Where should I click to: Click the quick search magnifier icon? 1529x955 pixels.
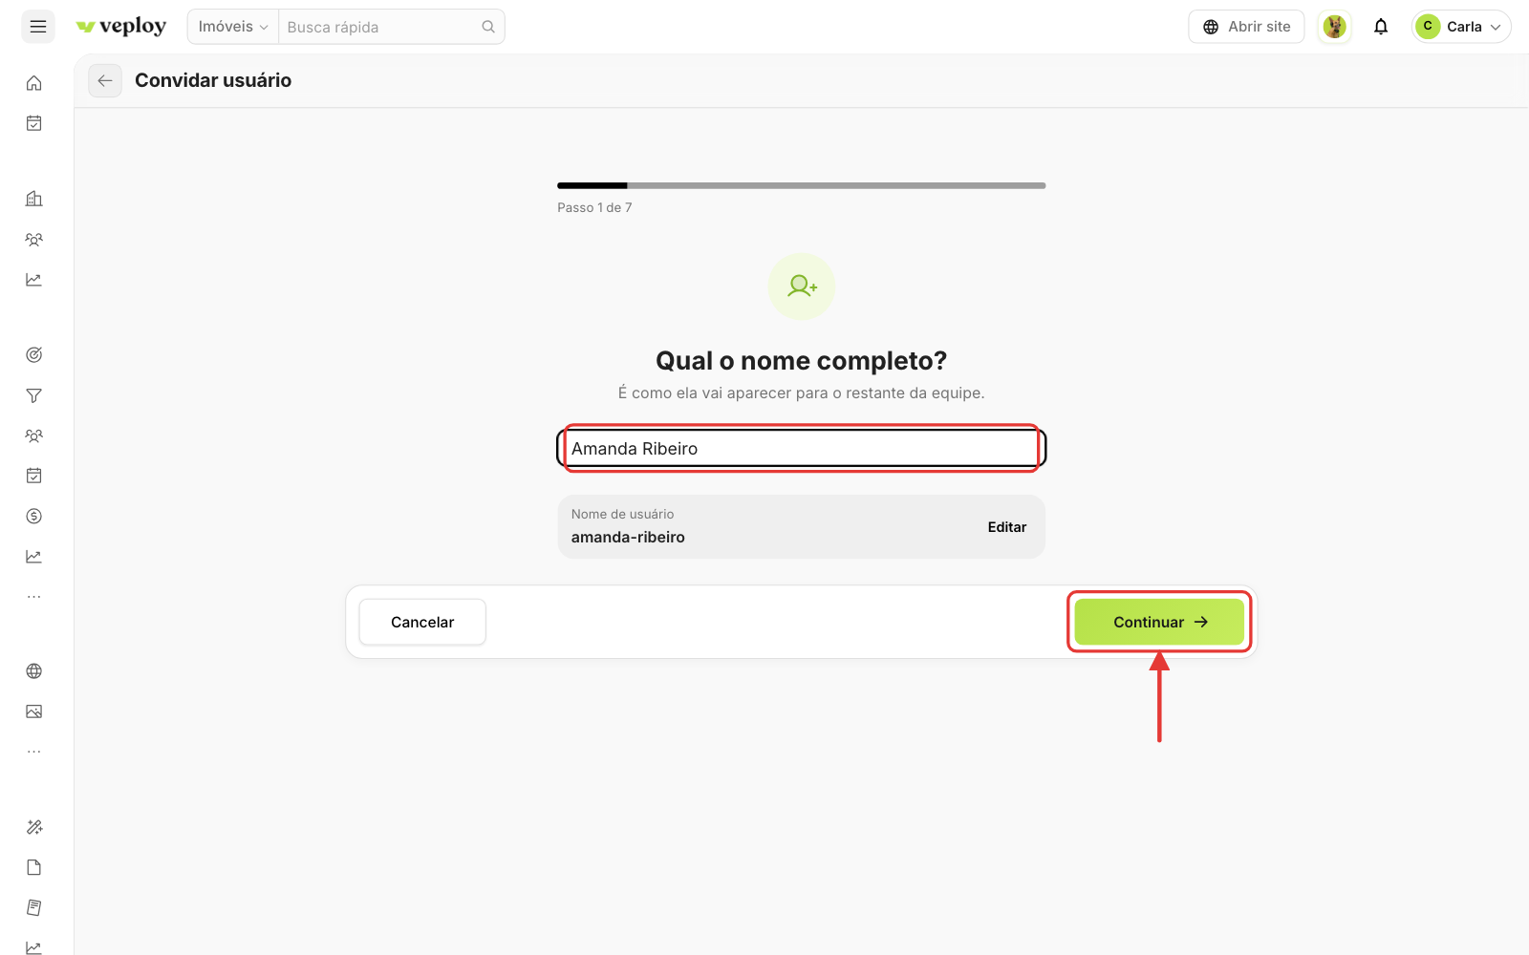[488, 27]
